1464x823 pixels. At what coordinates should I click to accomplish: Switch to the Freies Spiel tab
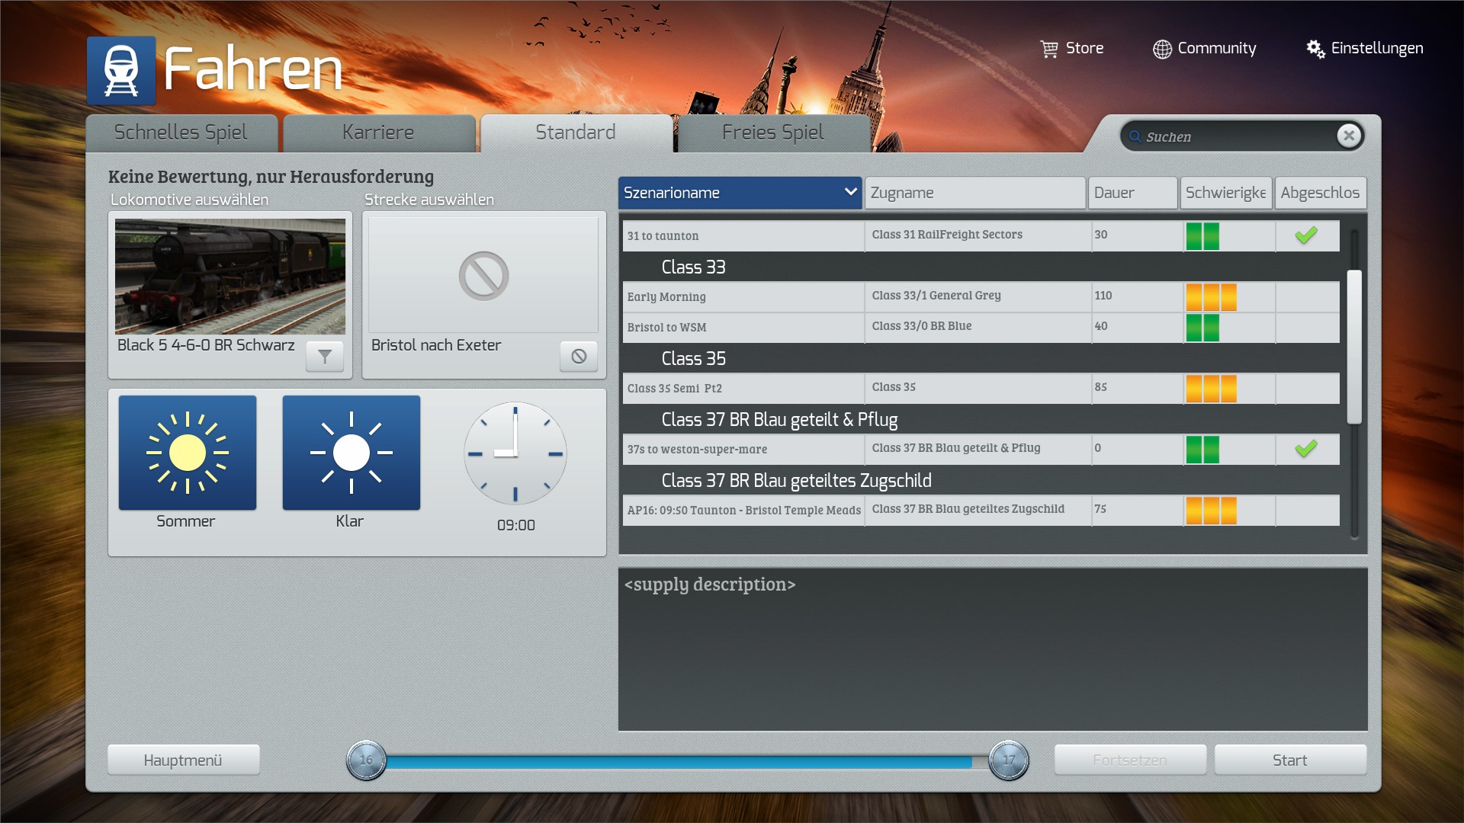coord(772,133)
